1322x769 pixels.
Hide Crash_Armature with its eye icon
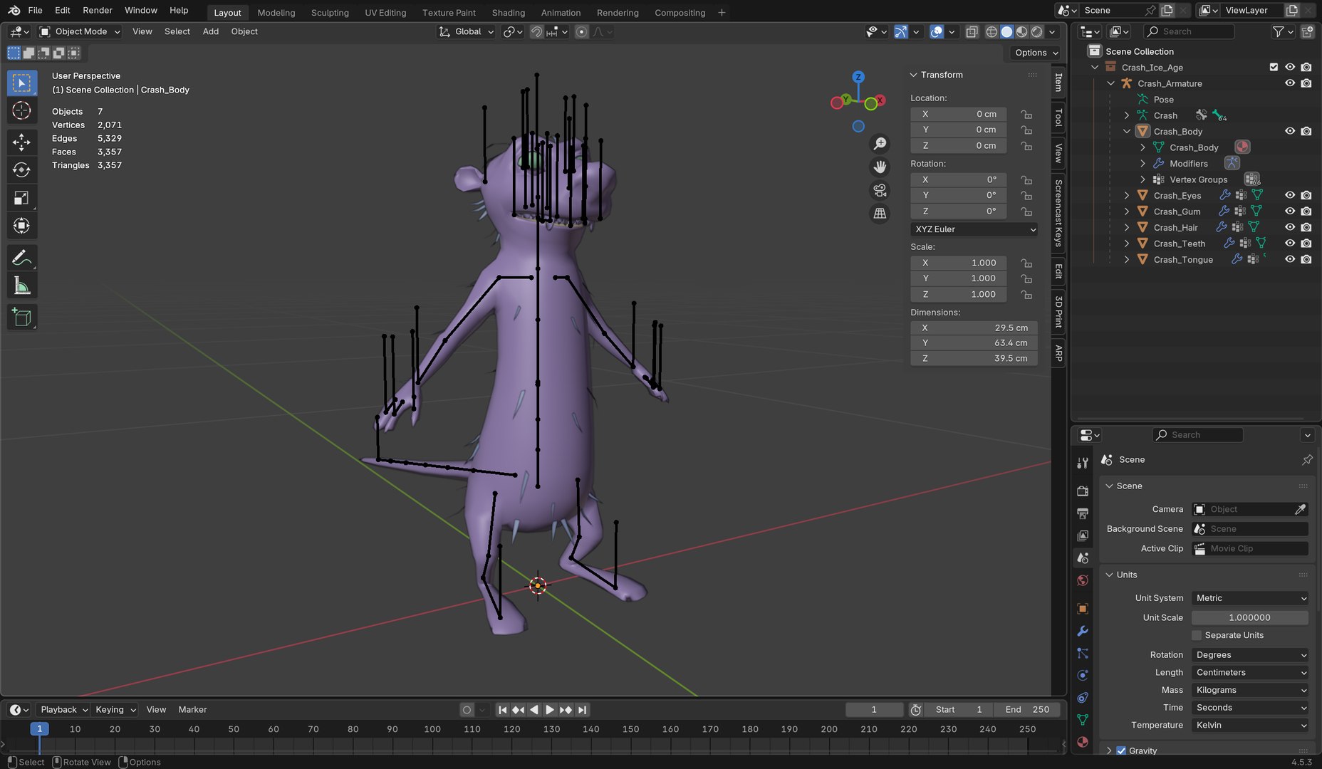pos(1290,83)
